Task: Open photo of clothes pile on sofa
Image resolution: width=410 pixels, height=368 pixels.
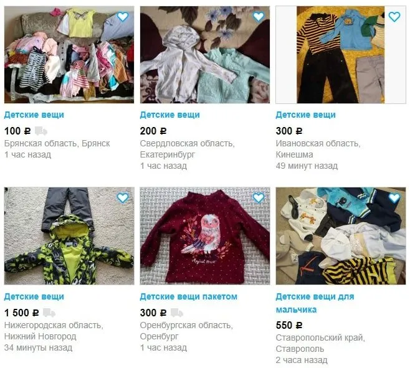Action: coord(69,55)
